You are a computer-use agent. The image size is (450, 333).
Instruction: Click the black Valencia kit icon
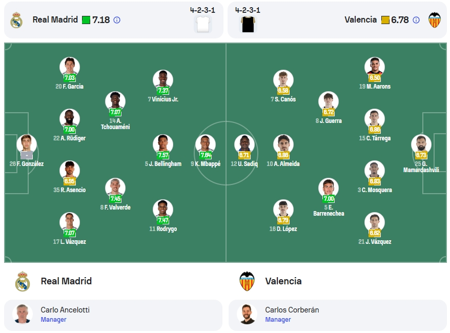click(x=248, y=24)
